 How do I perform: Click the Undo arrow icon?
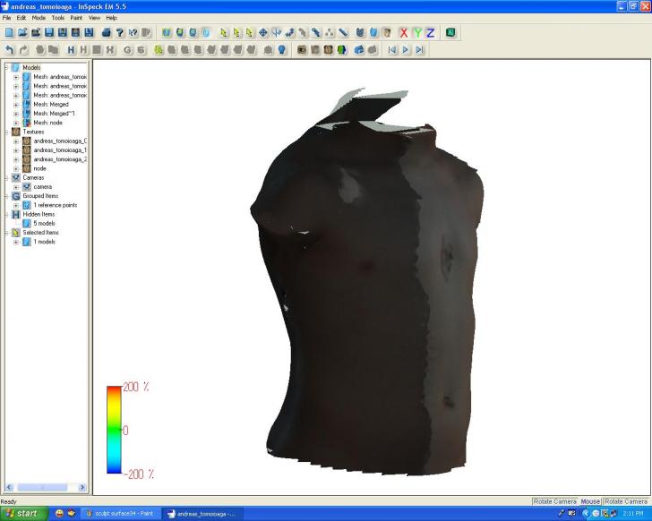coord(9,50)
